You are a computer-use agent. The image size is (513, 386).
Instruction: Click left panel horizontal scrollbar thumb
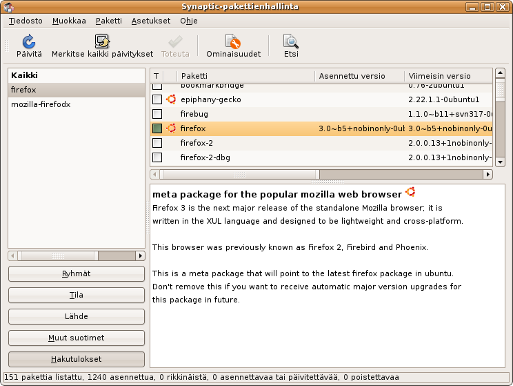click(x=58, y=255)
